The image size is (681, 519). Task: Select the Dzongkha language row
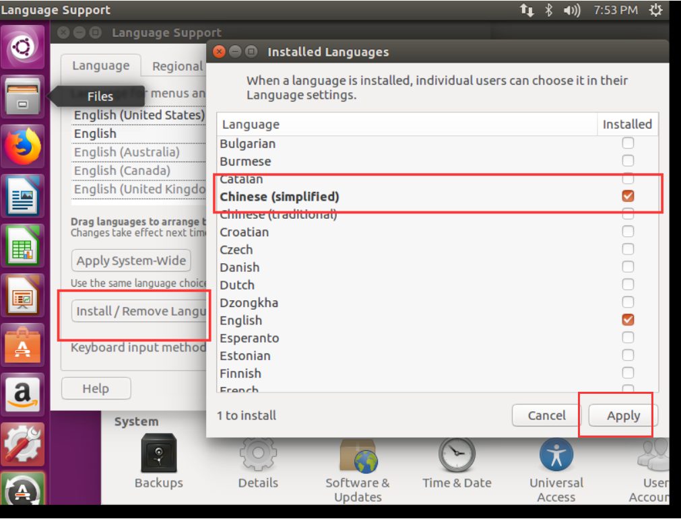tap(437, 302)
